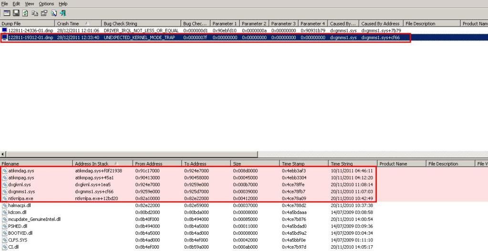Viewport: 488px width, 251px height.
Task: Sort drivers by Address In Stack header
Action: coord(103,164)
